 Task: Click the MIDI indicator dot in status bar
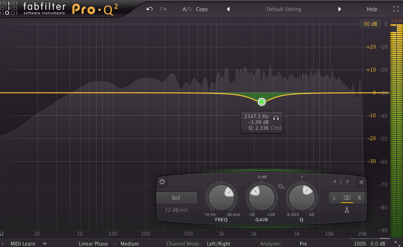(2, 244)
